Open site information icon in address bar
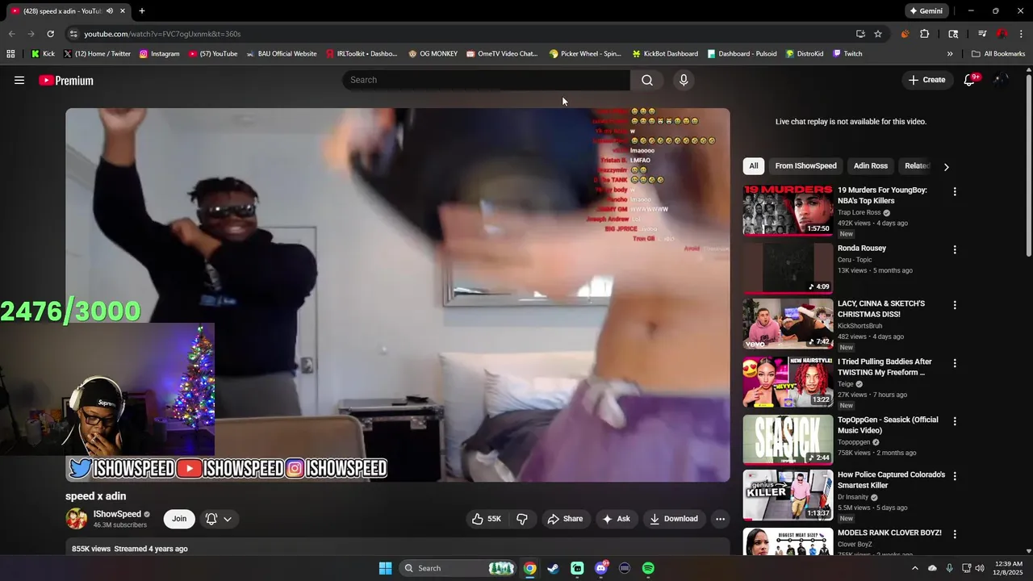 point(73,34)
